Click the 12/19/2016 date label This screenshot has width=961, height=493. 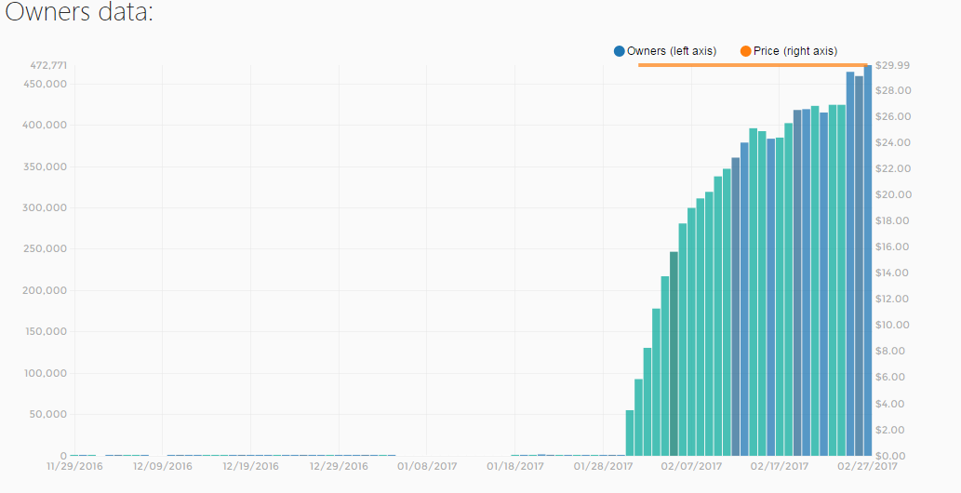(x=250, y=467)
